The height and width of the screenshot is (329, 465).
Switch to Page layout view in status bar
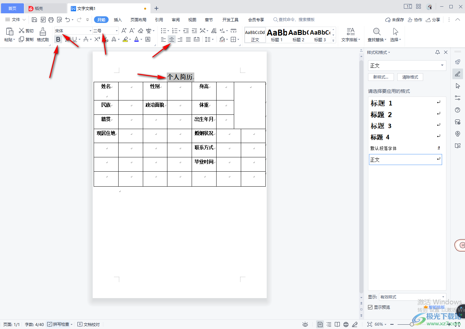pyautogui.click(x=320, y=324)
